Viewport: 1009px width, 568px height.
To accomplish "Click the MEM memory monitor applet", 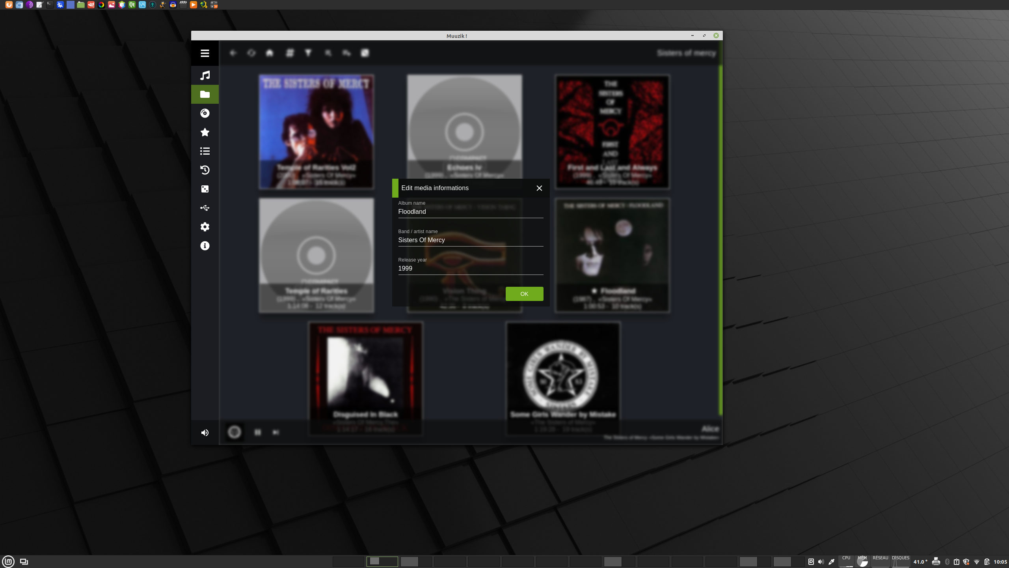I will (862, 561).
